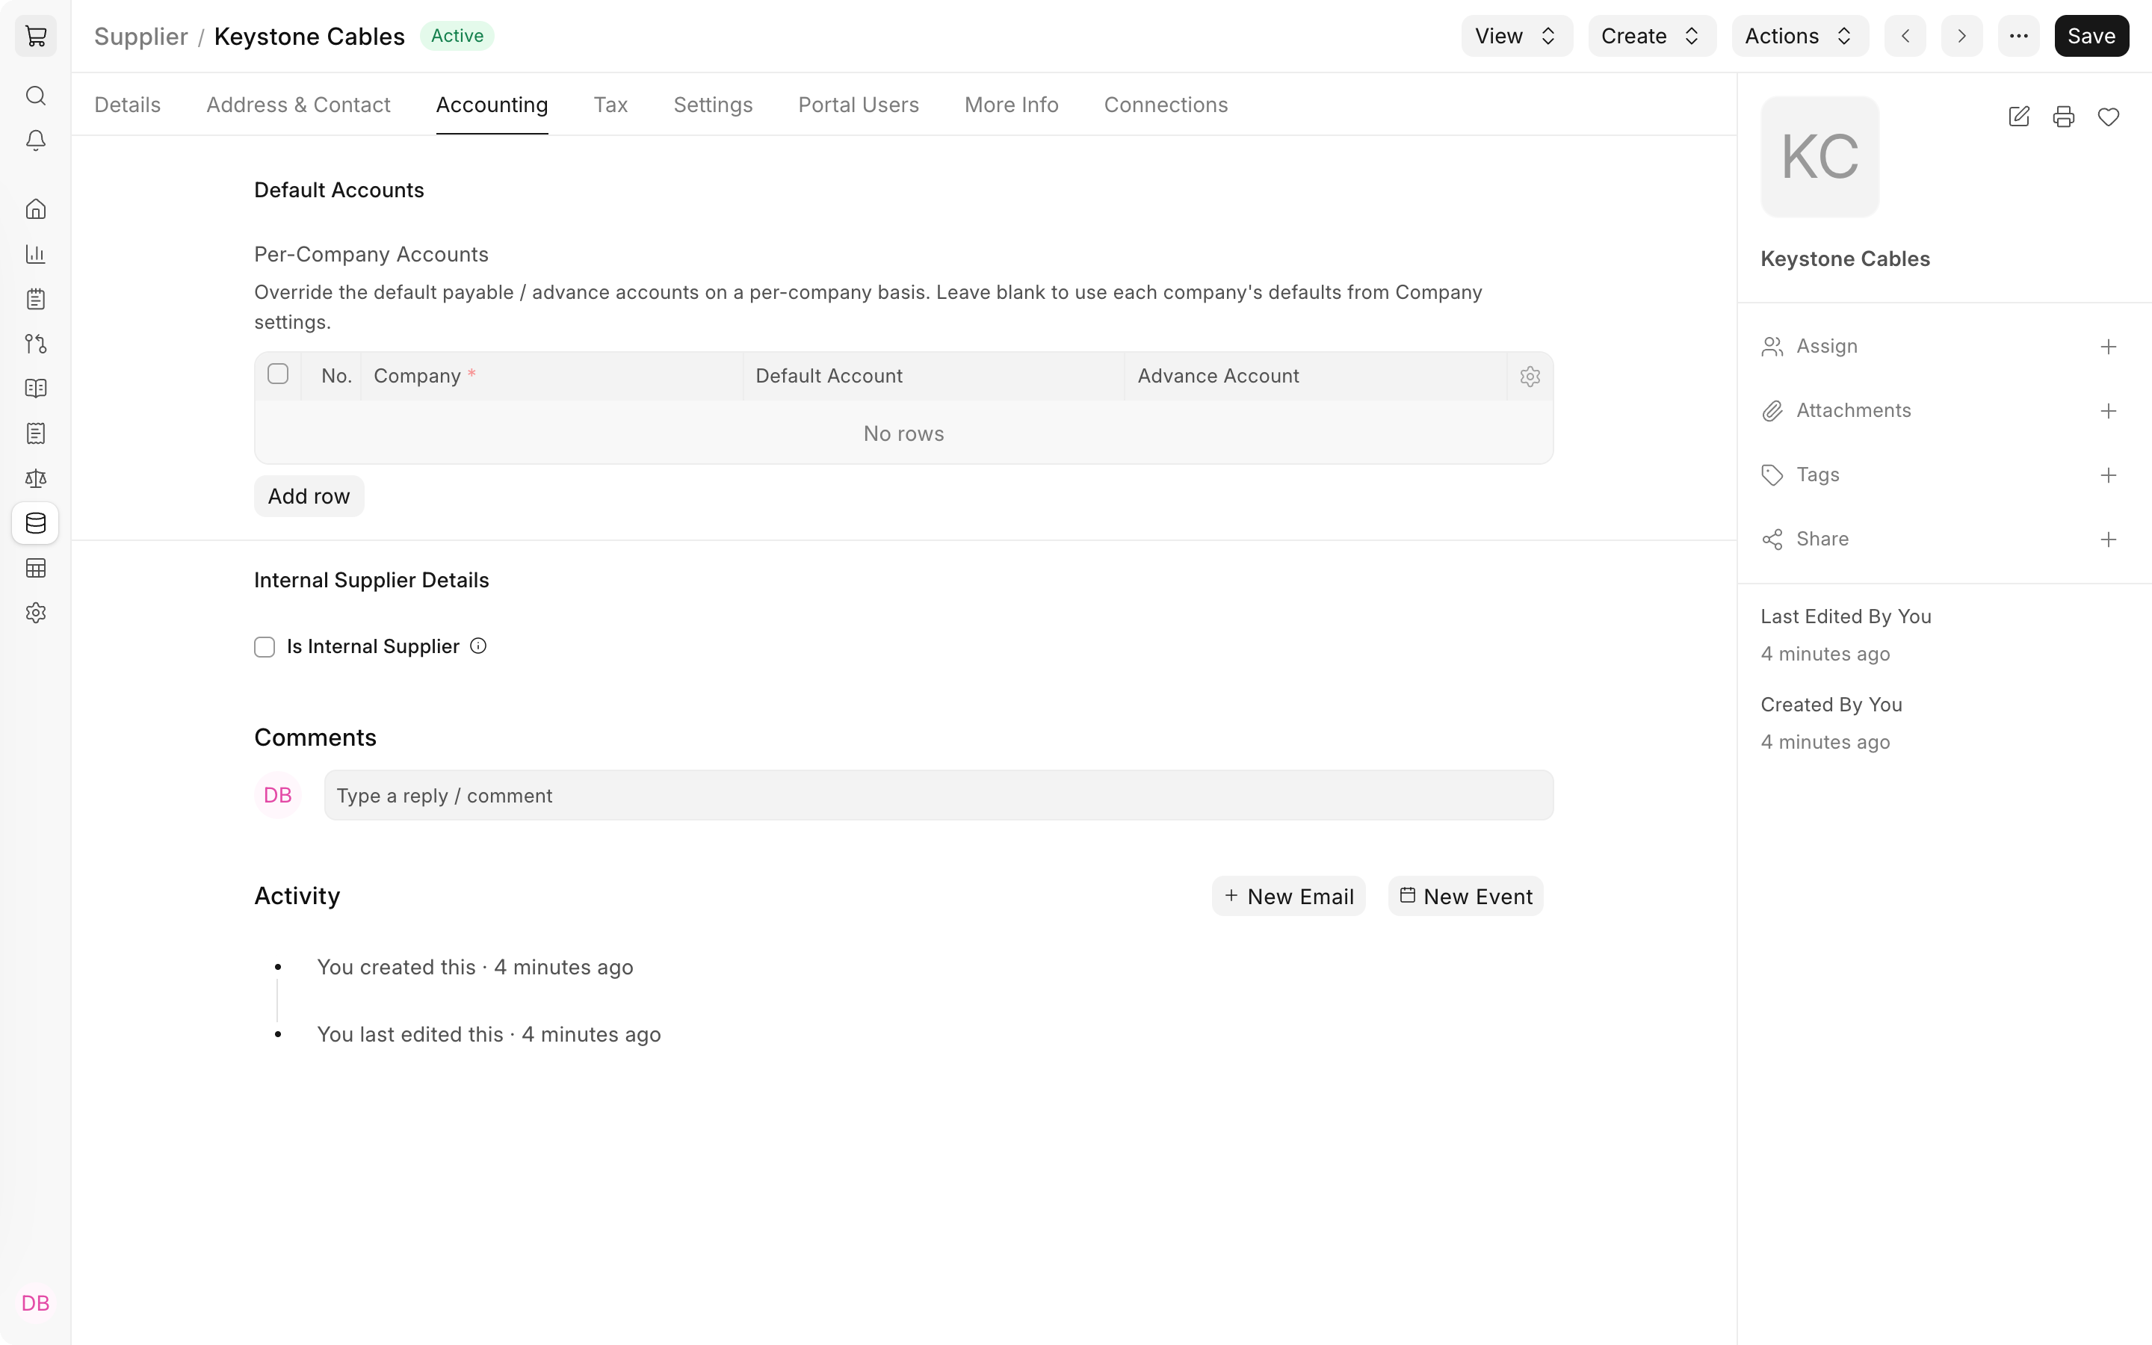Open search from sidebar magnifier icon
The height and width of the screenshot is (1345, 2152).
click(36, 95)
